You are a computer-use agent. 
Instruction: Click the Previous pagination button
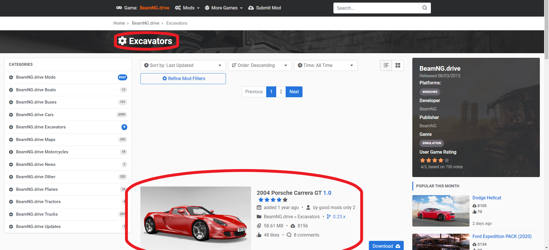pos(254,92)
